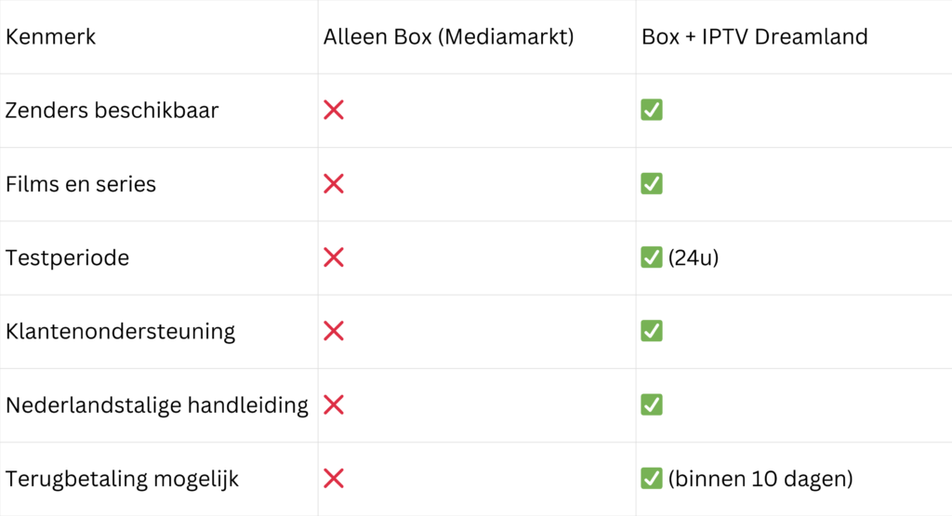The height and width of the screenshot is (516, 952).
Task: Click green checkmark in Testperiode row
Action: (652, 258)
